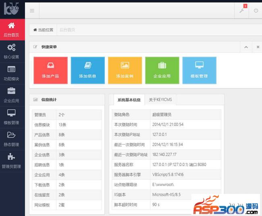Click the light blue 模板管理 tile

tap(200, 70)
